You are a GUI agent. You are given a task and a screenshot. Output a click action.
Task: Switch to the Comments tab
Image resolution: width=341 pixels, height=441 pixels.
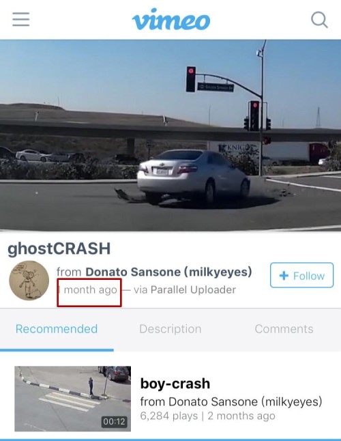[x=284, y=329]
